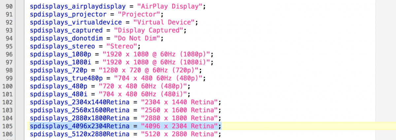Click the "720 x 480 60Hz (480p)" string
This screenshot has width=396, height=140.
tap(144, 86)
